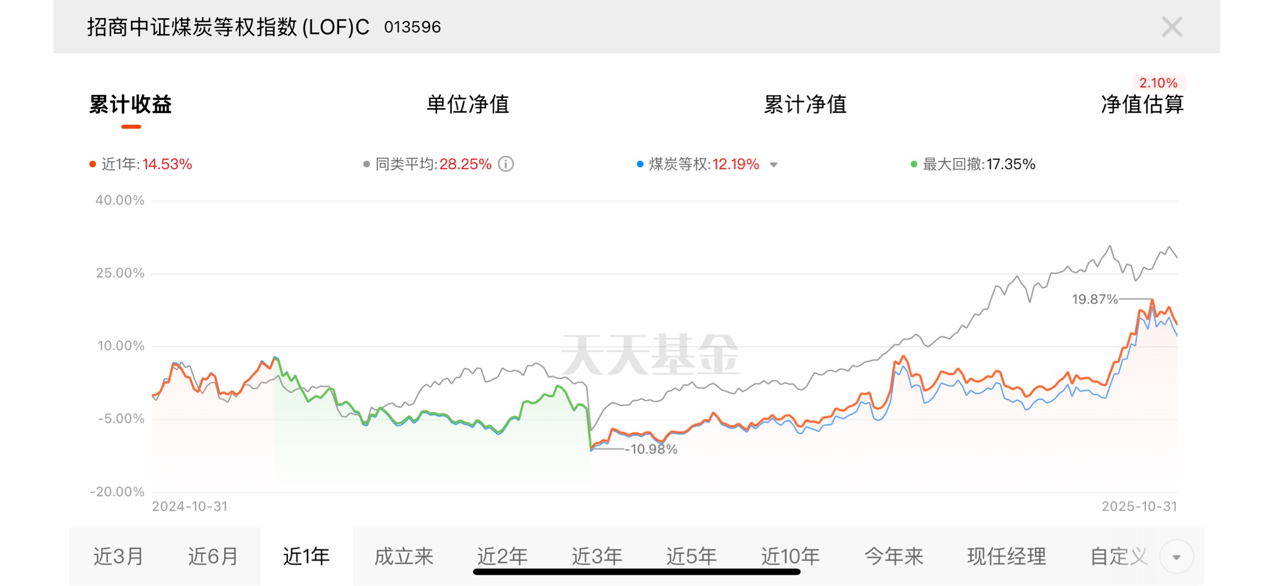The image size is (1274, 586).
Task: Toggle the gray 同类平均 series legend
Action: [428, 164]
